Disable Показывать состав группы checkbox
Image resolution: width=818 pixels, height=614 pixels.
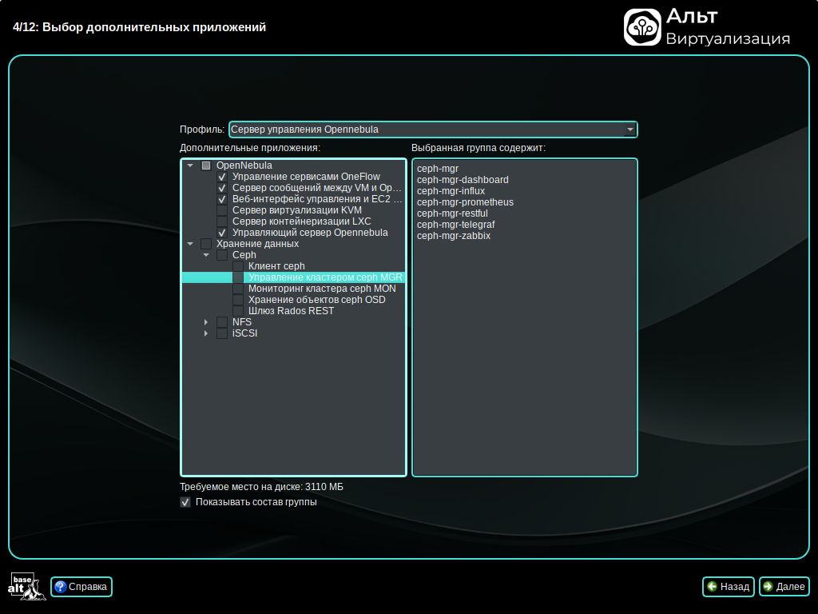click(185, 502)
